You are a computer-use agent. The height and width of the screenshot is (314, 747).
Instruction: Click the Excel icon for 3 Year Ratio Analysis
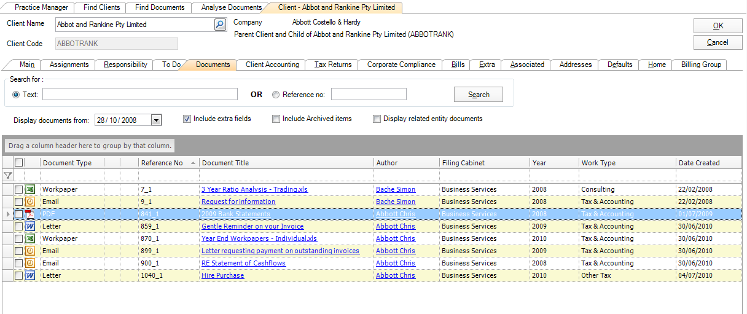[29, 189]
